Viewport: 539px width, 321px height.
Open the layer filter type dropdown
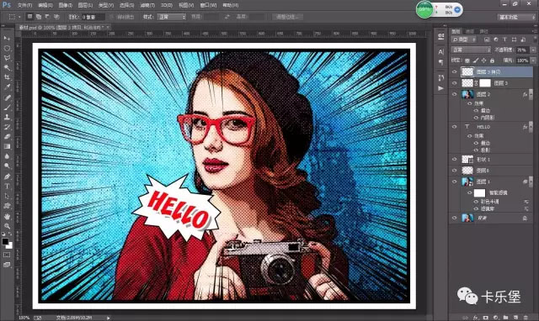pyautogui.click(x=464, y=39)
